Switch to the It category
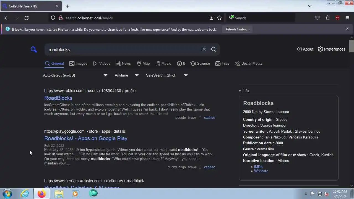The width and height of the screenshot is (354, 199). tap(181, 63)
